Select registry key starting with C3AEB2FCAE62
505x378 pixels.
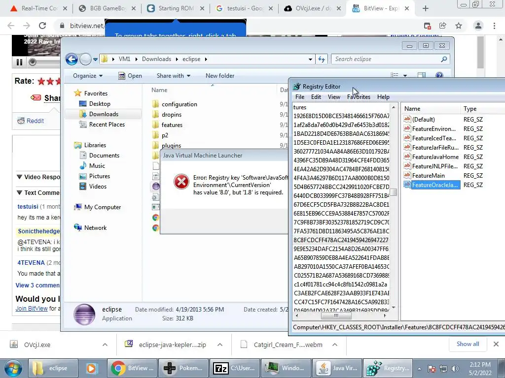(341, 293)
